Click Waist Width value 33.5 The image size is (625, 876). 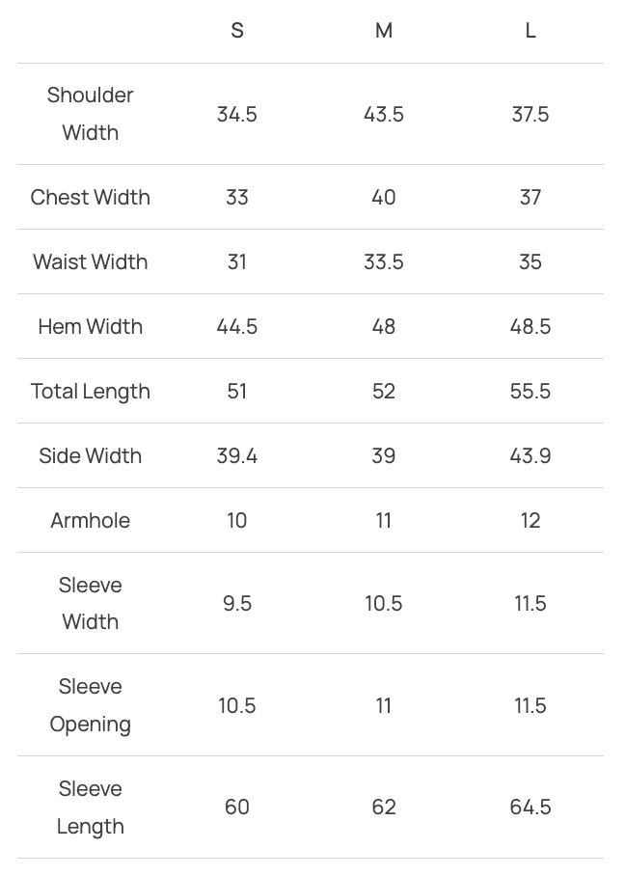pos(384,261)
